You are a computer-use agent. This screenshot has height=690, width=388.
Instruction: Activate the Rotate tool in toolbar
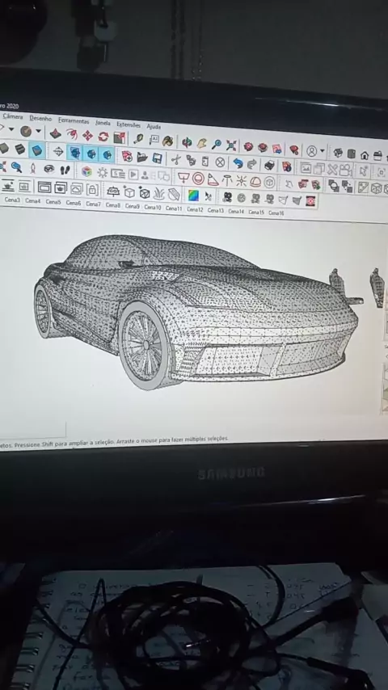pos(103,137)
